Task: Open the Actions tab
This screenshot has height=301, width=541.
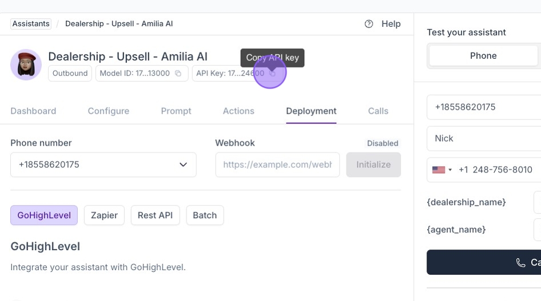Action: coord(238,111)
